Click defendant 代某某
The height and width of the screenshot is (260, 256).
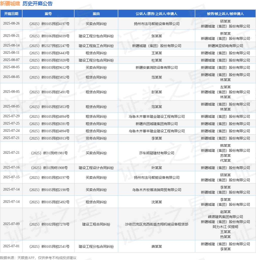click(225, 160)
